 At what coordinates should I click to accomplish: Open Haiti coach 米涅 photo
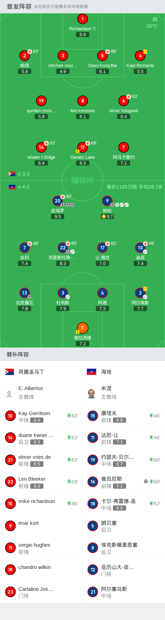[x=91, y=394]
